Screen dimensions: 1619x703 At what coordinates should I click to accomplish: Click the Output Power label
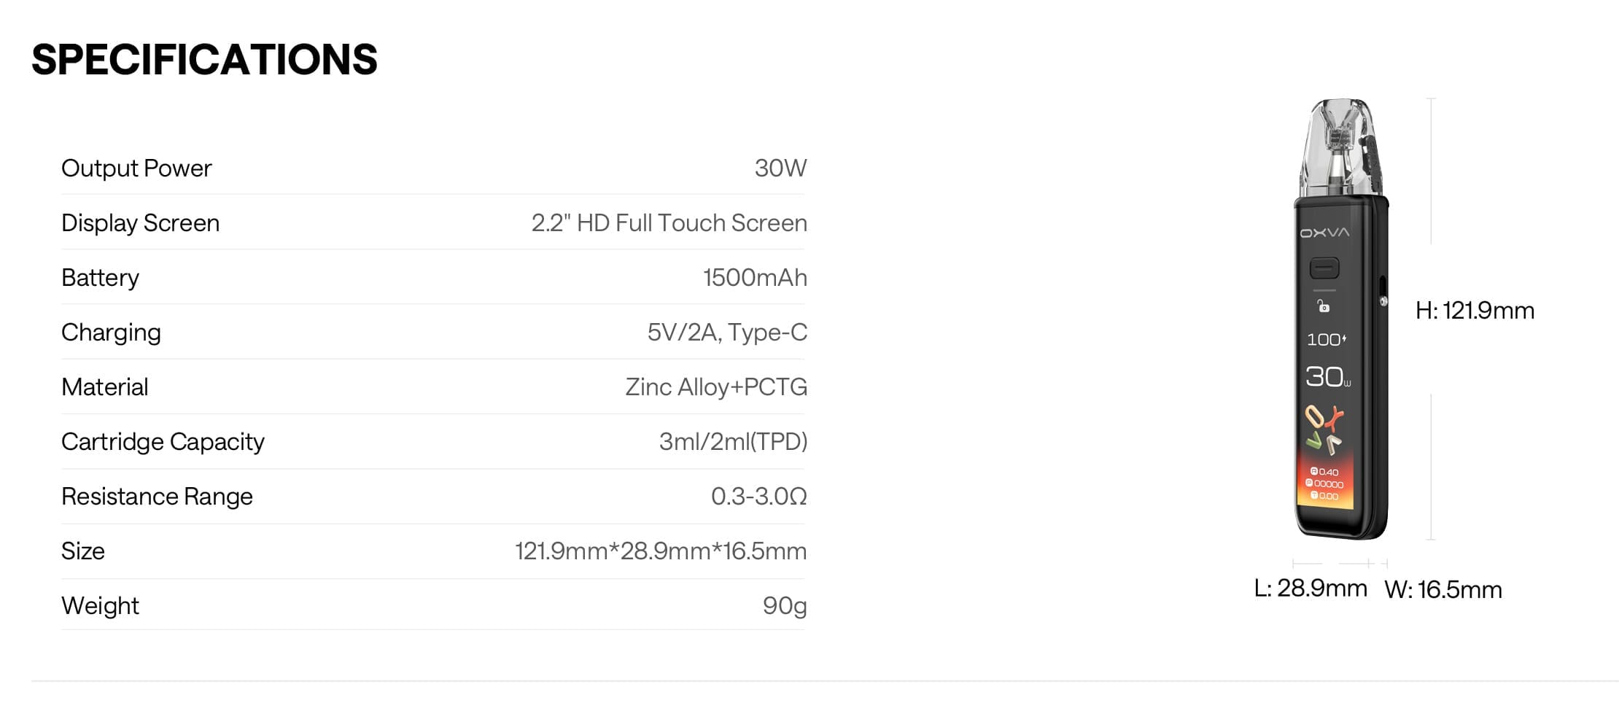[x=136, y=168]
